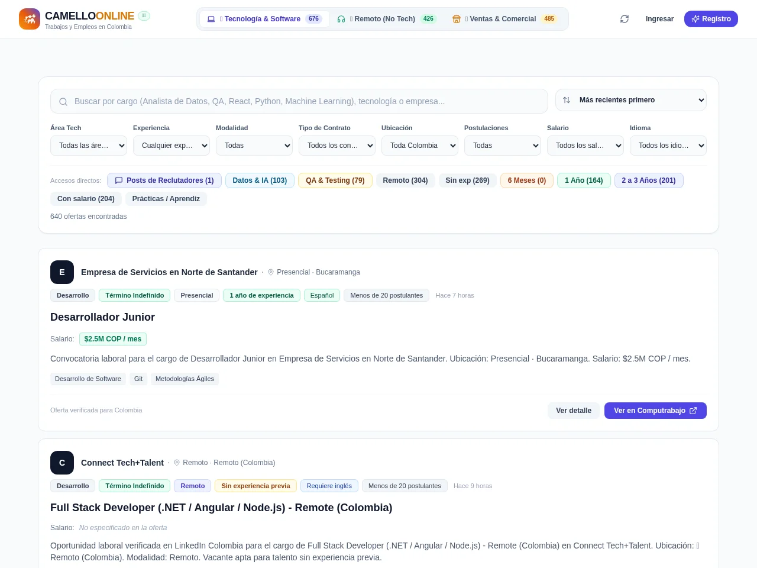
Task: Switch to Remoto (No Tech) tab
Action: point(386,19)
